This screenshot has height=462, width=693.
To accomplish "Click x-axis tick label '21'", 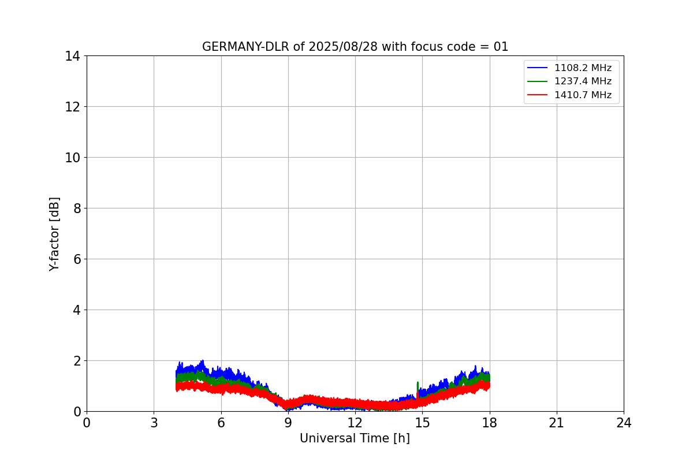I will (557, 423).
